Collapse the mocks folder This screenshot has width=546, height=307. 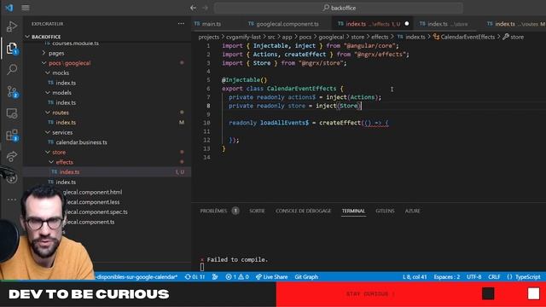[61, 73]
